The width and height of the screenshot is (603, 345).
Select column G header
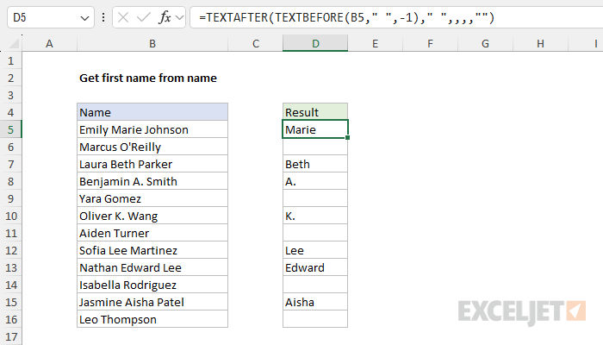pyautogui.click(x=485, y=43)
